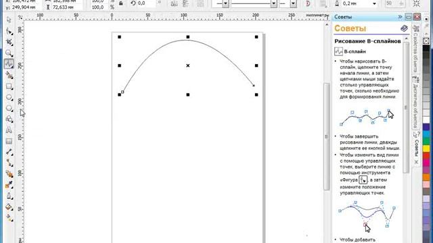Pick the black color swatch
The height and width of the screenshot is (243, 433).
(x=426, y=49)
